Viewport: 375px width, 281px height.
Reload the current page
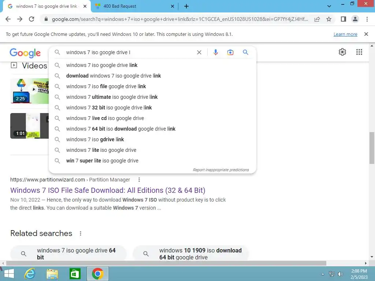31,19
